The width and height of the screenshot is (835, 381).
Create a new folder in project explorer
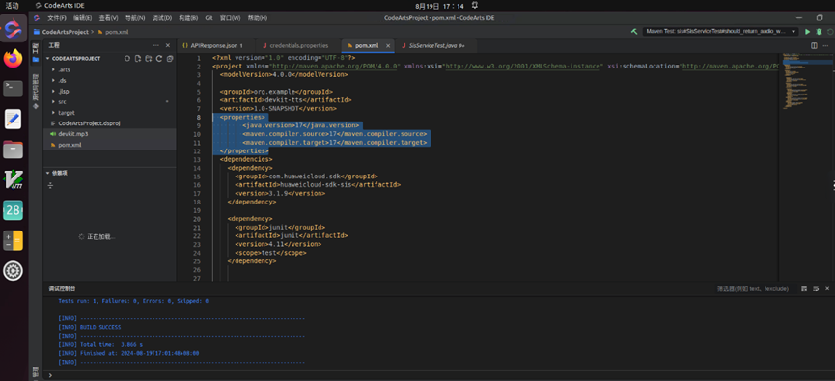coord(148,59)
